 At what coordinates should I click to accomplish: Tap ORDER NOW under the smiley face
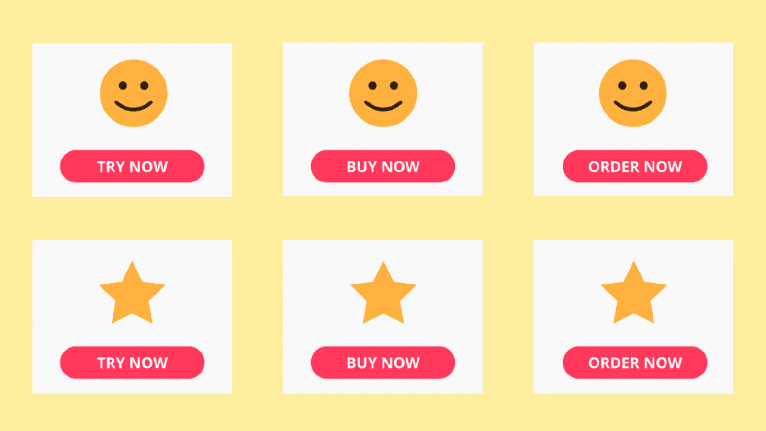point(635,166)
